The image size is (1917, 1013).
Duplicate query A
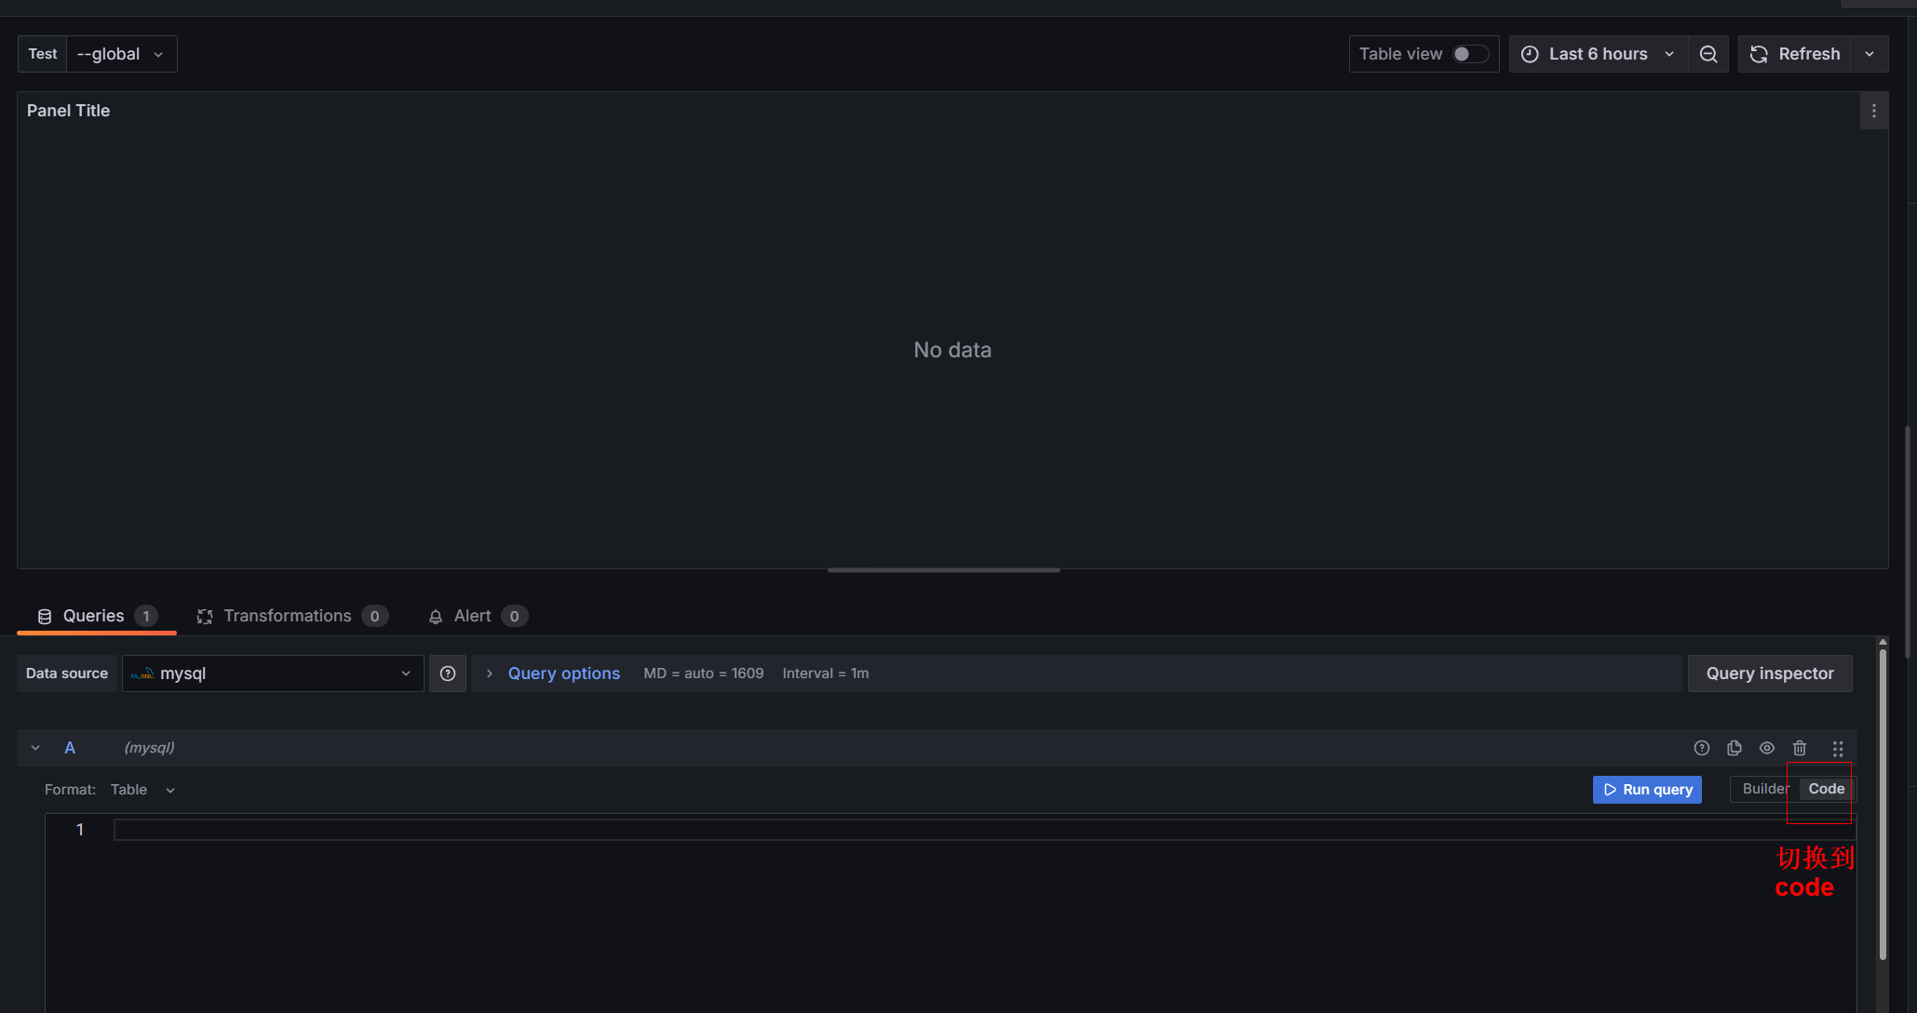[1734, 748]
